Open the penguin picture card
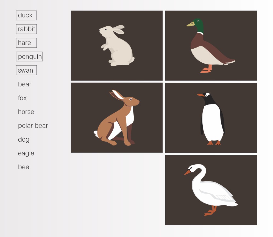The image size is (273, 237). [211, 118]
